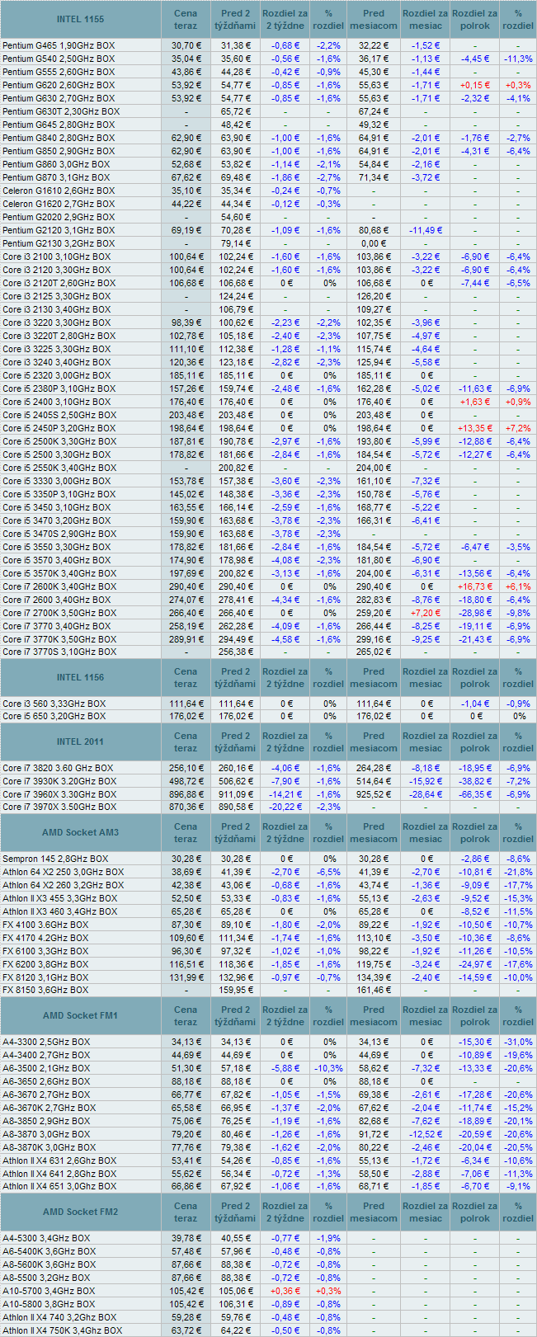Click row label 'Pentium G465 1,90GHz BOX'
537x1337 pixels.
click(59, 45)
